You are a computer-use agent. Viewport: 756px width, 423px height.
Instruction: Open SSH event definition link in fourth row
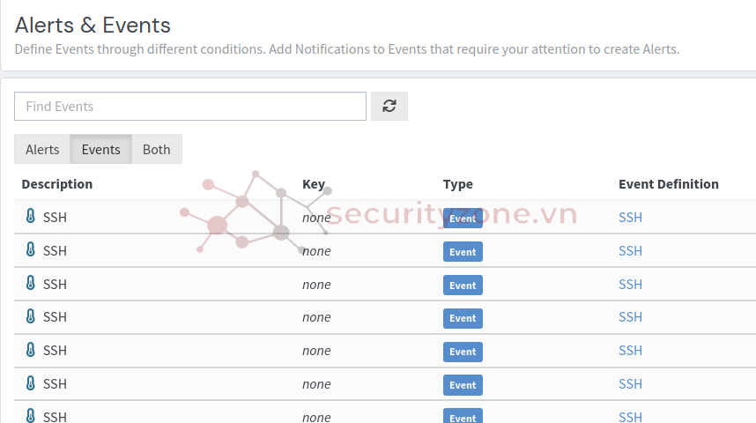coord(630,317)
